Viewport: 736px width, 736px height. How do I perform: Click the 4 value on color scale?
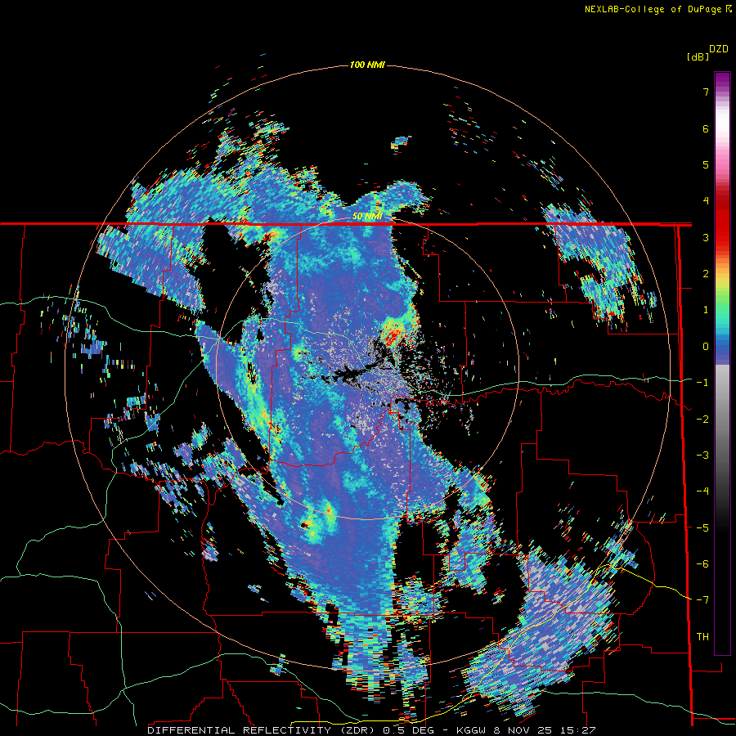tap(706, 201)
